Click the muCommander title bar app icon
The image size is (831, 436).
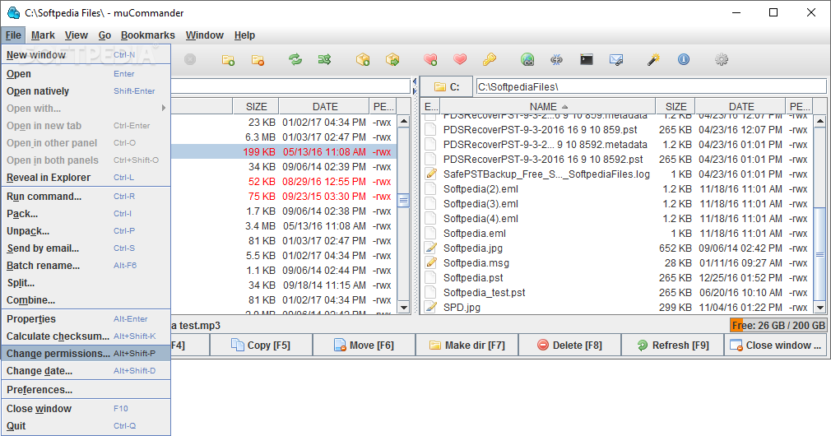point(13,12)
